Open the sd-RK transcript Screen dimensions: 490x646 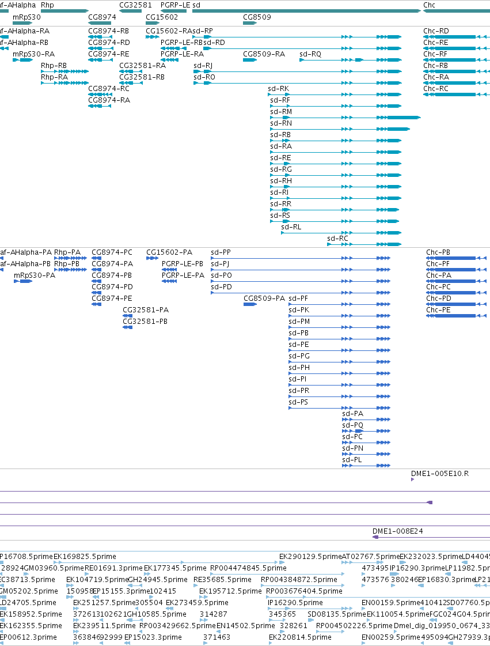[278, 89]
